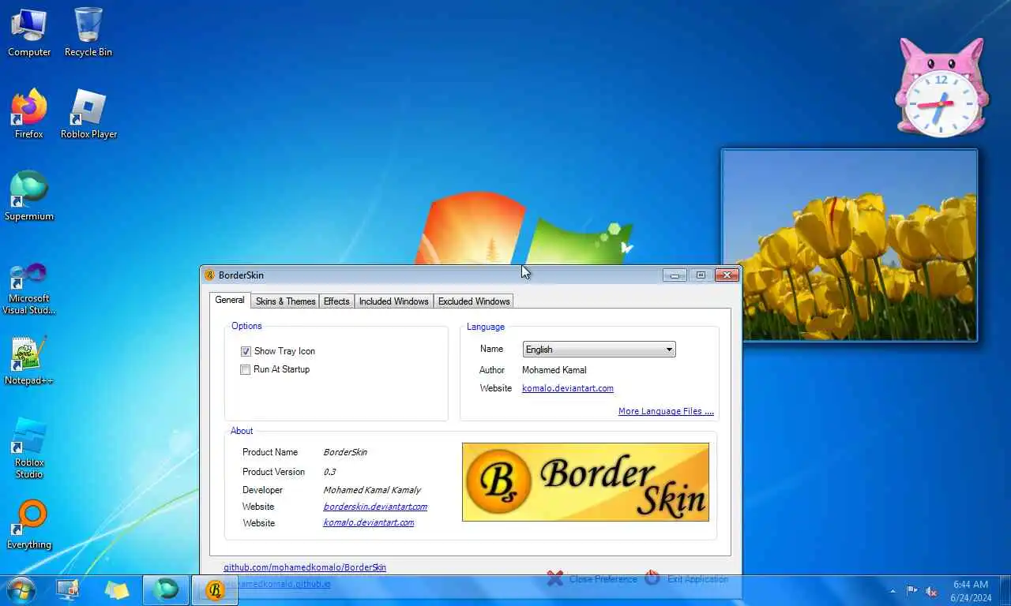Viewport: 1011px width, 606px height.
Task: Click the taskbar clock showing 6:44 AM
Action: 971,591
